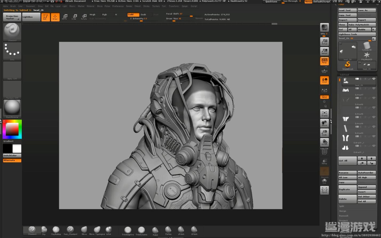This screenshot has width=381, height=238.
Task: Click the AAHalf zoom icon
Action: [324, 51]
